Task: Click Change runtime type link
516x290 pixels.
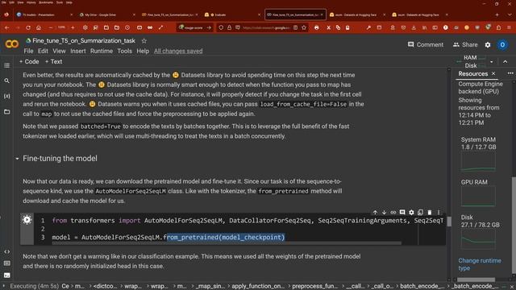Action: (480, 264)
